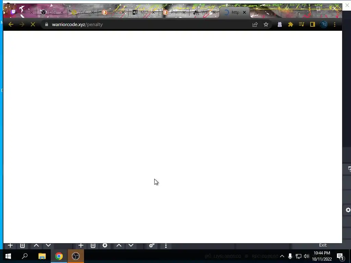Click the OBS Exit button
Viewport: 351px width, 263px height.
pos(323,245)
